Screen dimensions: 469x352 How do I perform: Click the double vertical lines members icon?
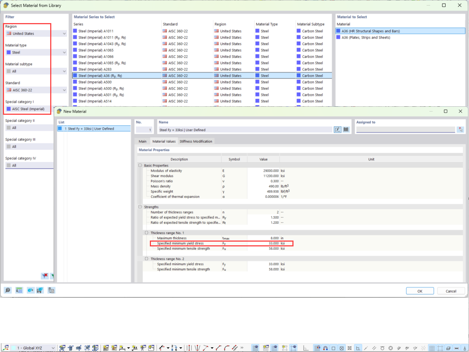tap(189, 348)
